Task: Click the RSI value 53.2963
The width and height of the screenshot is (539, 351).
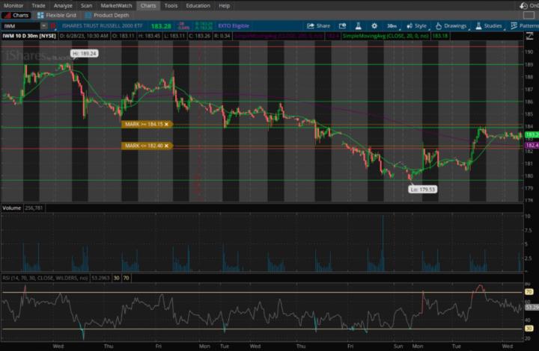Action: [x=100, y=278]
